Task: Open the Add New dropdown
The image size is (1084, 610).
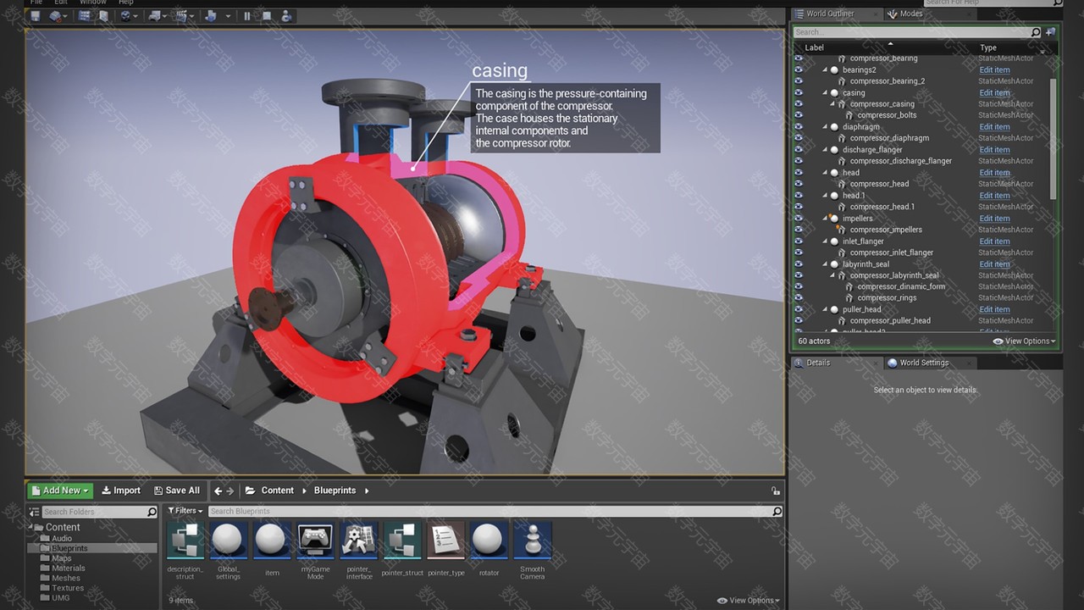Action: click(59, 491)
